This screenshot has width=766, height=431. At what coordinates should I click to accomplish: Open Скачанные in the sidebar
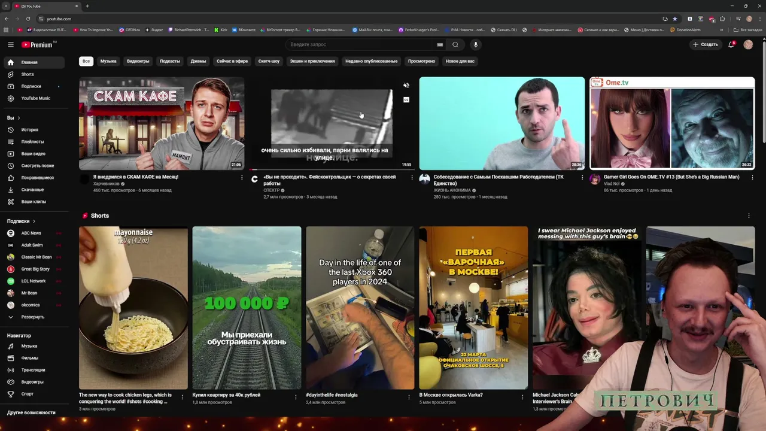coord(34,190)
